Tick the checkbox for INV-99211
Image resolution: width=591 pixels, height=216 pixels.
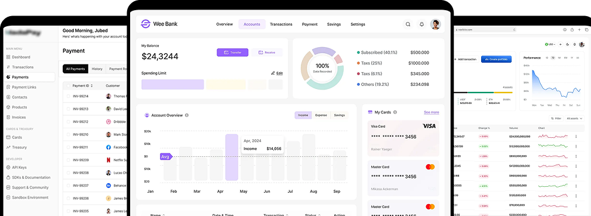[68, 147]
